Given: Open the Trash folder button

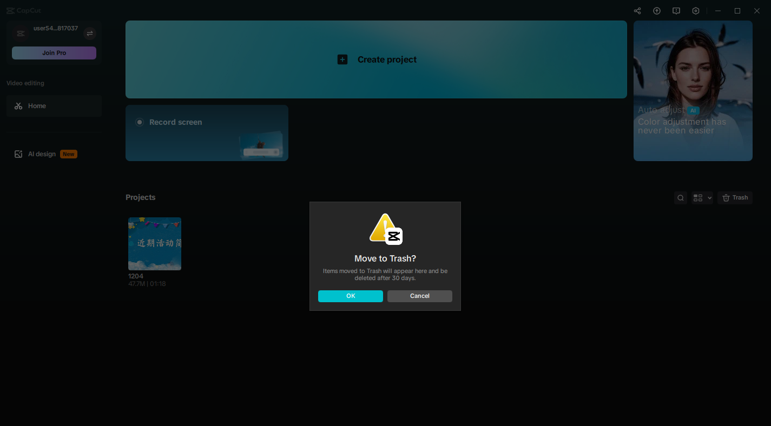Looking at the screenshot, I should click(x=735, y=198).
